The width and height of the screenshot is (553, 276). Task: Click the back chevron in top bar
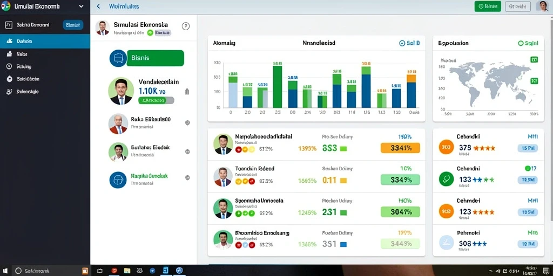coord(98,6)
